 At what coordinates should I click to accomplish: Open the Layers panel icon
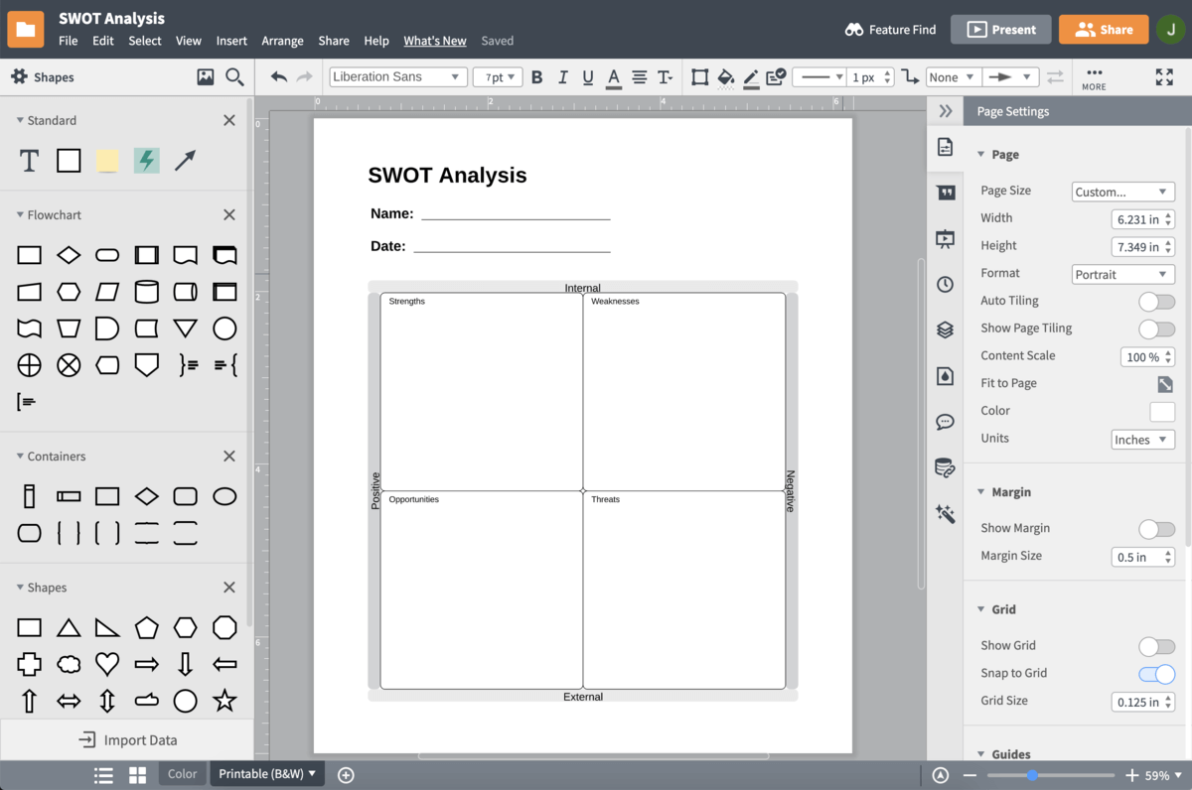click(945, 330)
